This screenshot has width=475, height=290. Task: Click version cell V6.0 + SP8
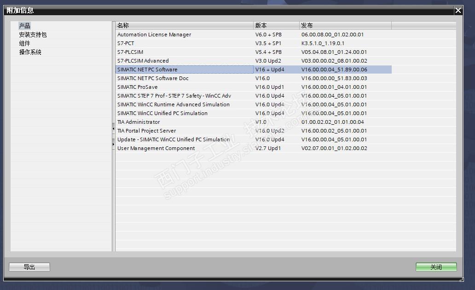point(276,35)
